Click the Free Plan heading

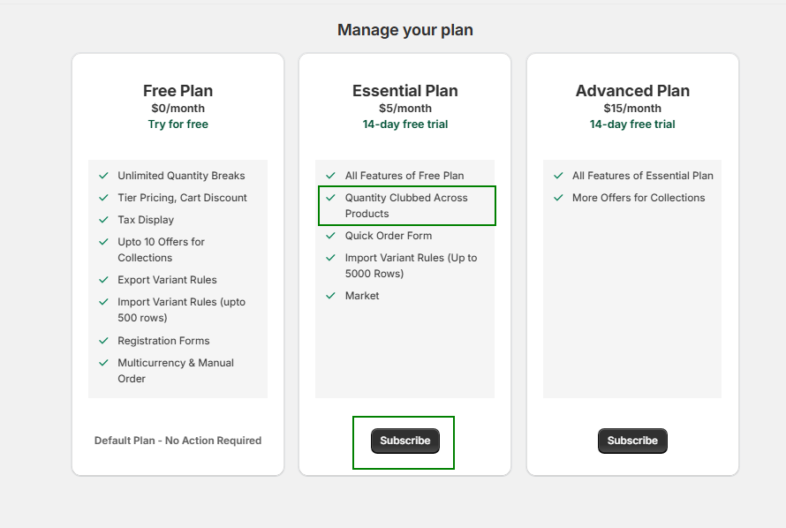coord(178,91)
